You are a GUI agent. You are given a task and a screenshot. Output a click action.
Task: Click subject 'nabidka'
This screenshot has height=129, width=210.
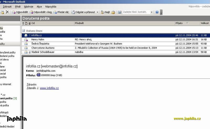coord(79,52)
